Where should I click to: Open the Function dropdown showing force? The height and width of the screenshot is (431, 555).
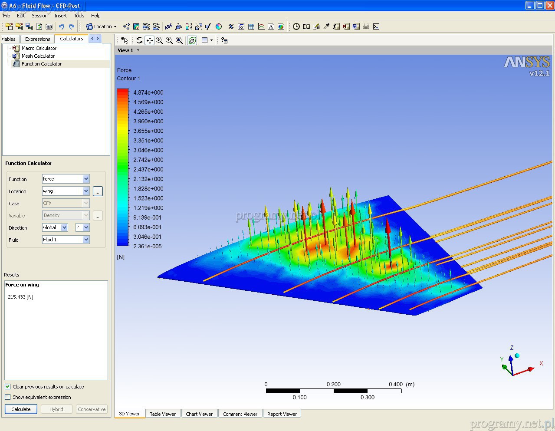[86, 179]
